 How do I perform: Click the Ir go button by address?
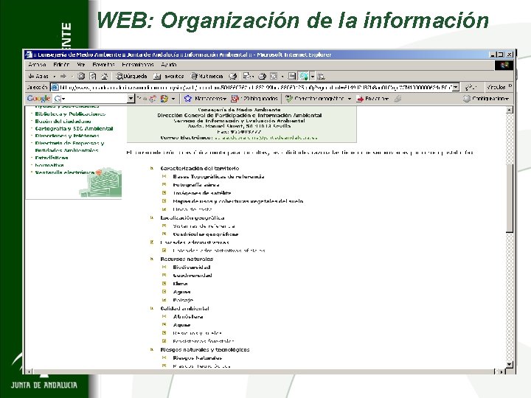coord(471,87)
